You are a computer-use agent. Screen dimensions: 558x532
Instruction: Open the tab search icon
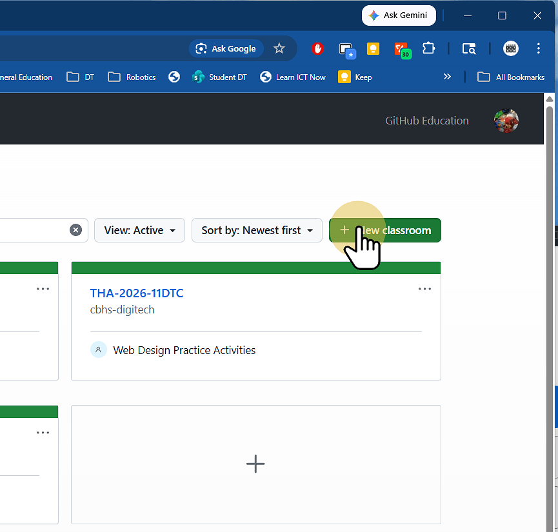[469, 48]
